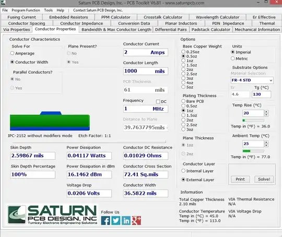The height and width of the screenshot is (237, 282).
Task: Select Amperage under Solve For
Action: [x=12, y=53]
